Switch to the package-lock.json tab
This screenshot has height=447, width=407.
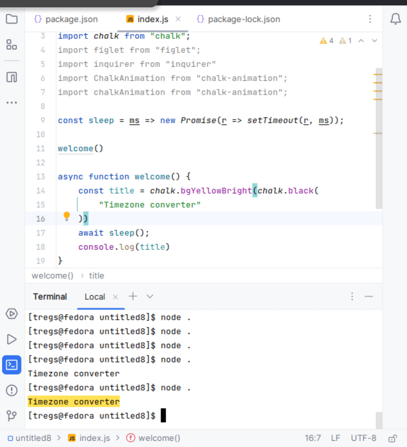[238, 19]
